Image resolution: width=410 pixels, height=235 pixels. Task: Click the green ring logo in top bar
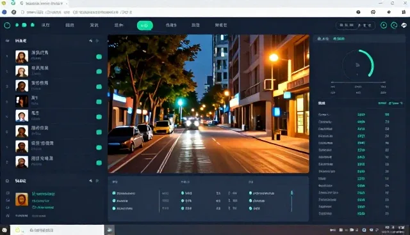pos(7,26)
